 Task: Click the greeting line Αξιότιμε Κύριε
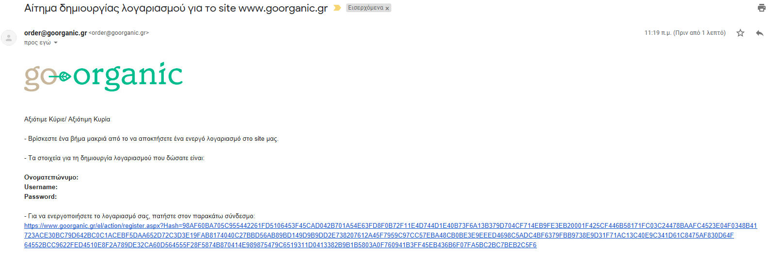(x=67, y=120)
